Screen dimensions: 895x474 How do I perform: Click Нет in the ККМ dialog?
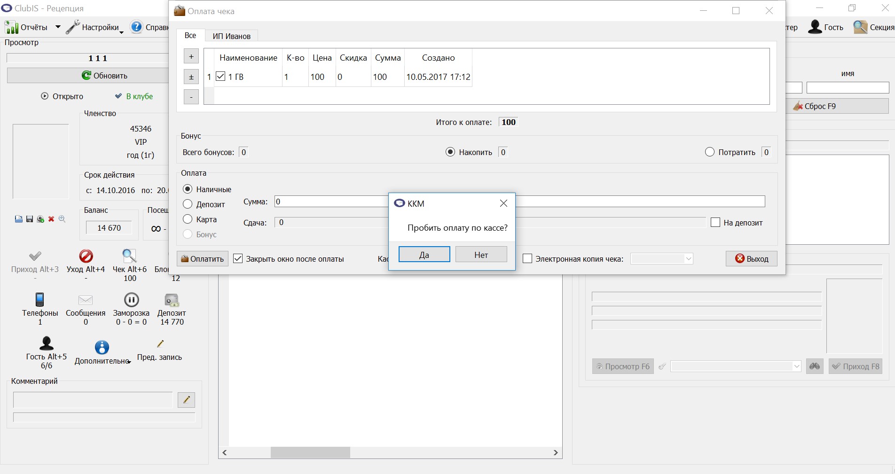click(481, 255)
